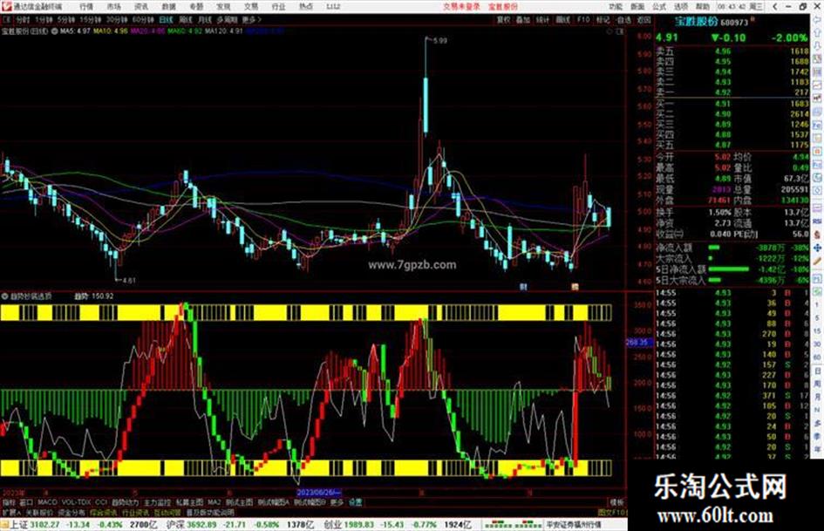Click the 沪深 index in status bar
824x531 pixels.
point(175,524)
